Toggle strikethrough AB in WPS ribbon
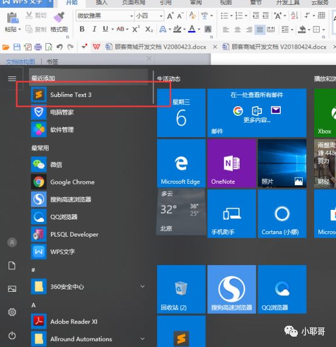336x347 pixels. tap(120, 29)
